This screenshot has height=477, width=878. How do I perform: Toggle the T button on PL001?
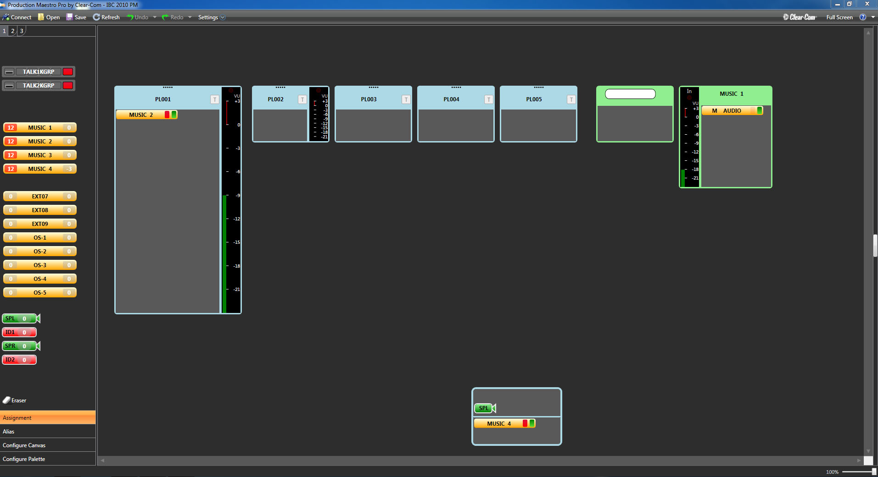coord(214,99)
